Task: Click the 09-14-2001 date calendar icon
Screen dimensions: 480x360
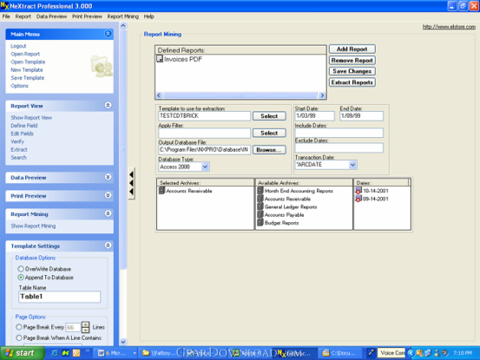Action: point(358,199)
